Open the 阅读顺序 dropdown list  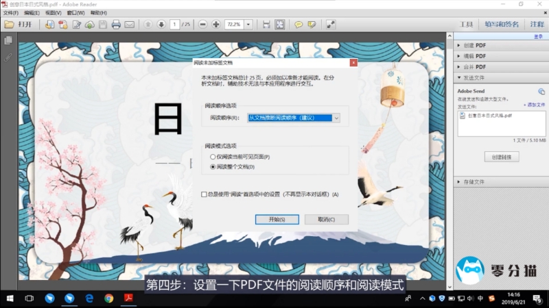point(336,118)
